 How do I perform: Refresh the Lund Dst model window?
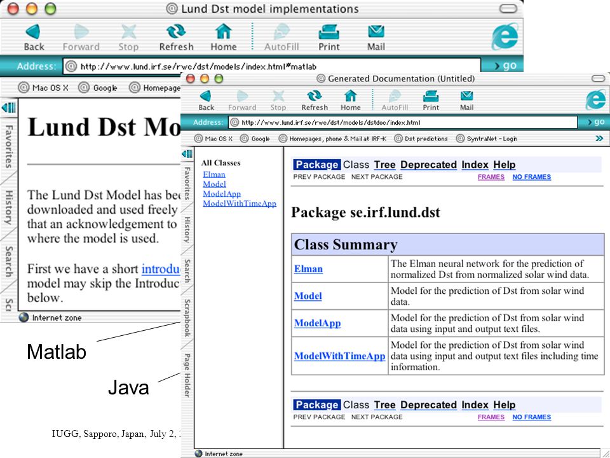(x=176, y=38)
